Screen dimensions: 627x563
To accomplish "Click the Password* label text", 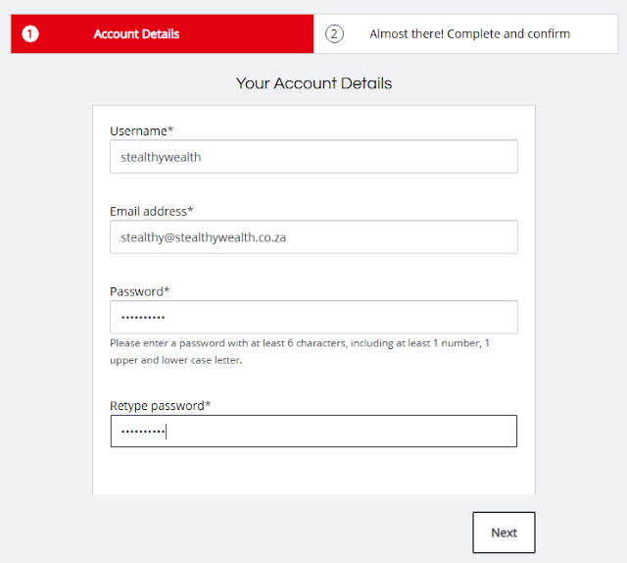I will pyautogui.click(x=140, y=291).
